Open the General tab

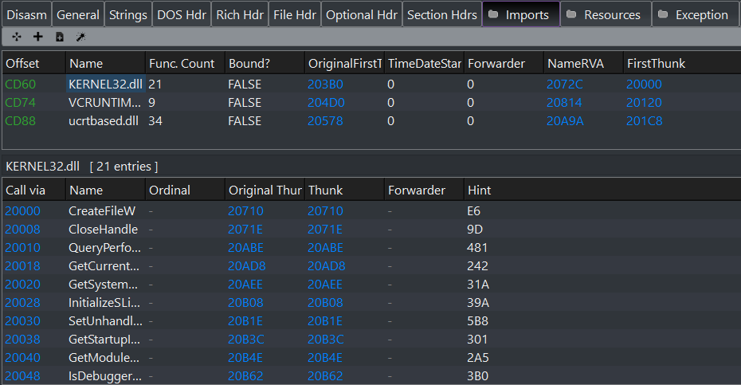pos(78,14)
